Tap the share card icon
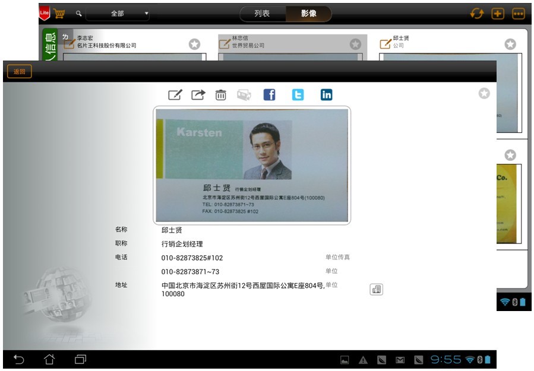534x371 pixels. coord(198,95)
